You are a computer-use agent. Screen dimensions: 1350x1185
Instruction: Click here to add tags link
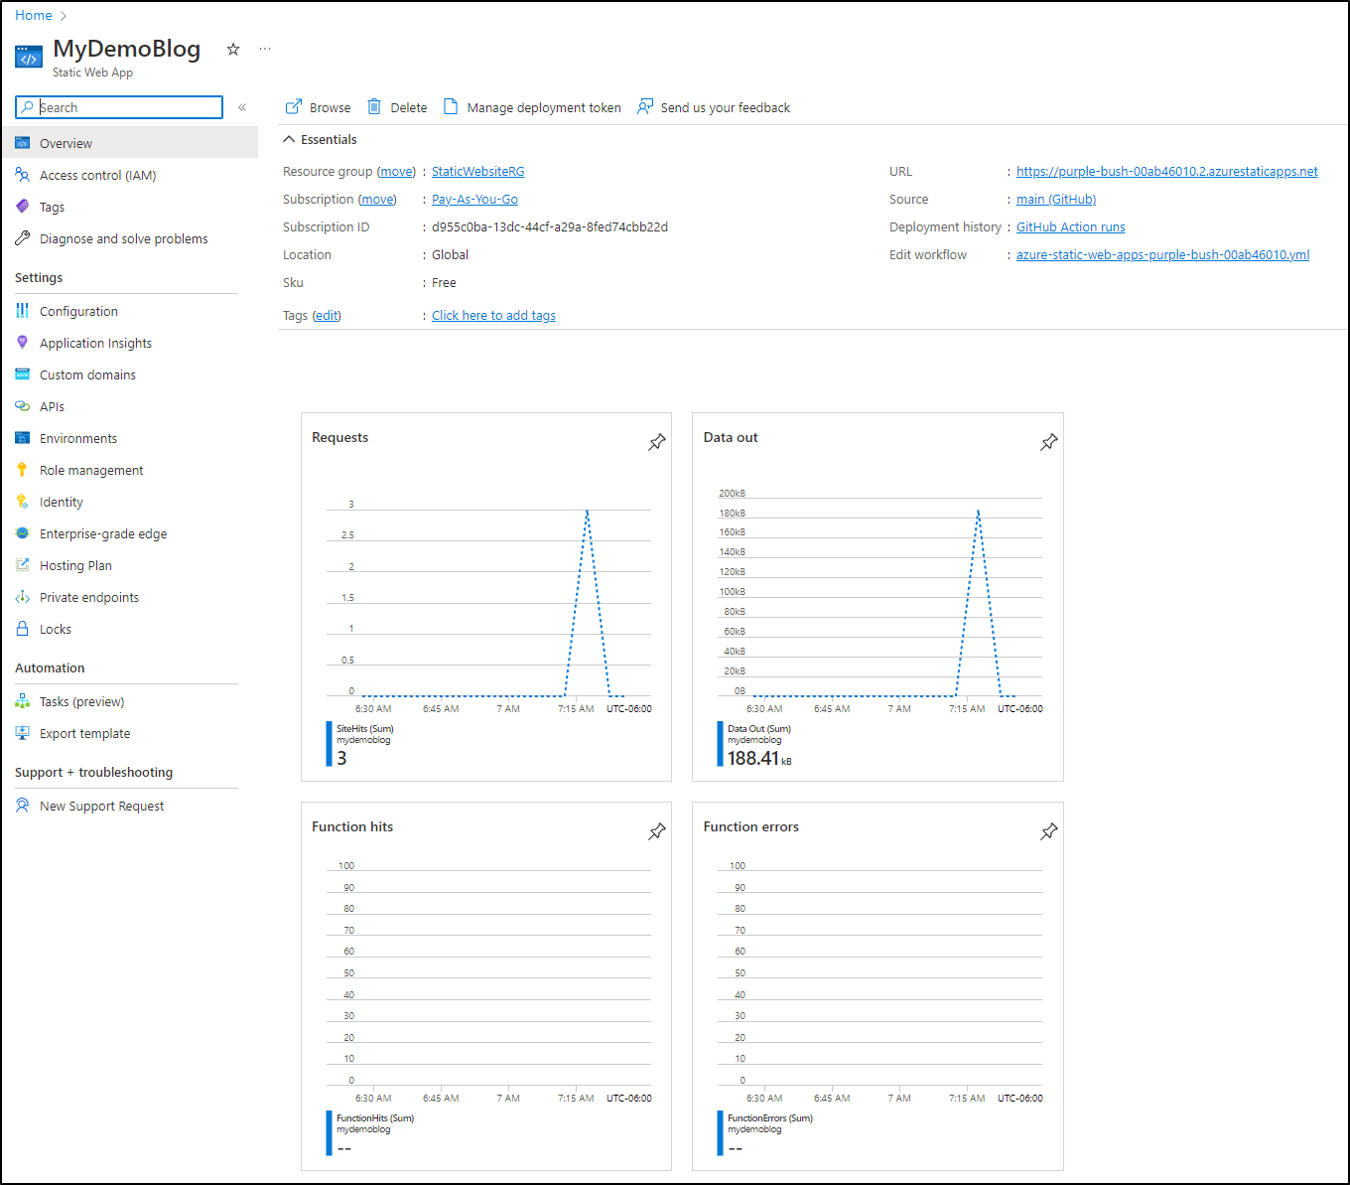(x=493, y=316)
